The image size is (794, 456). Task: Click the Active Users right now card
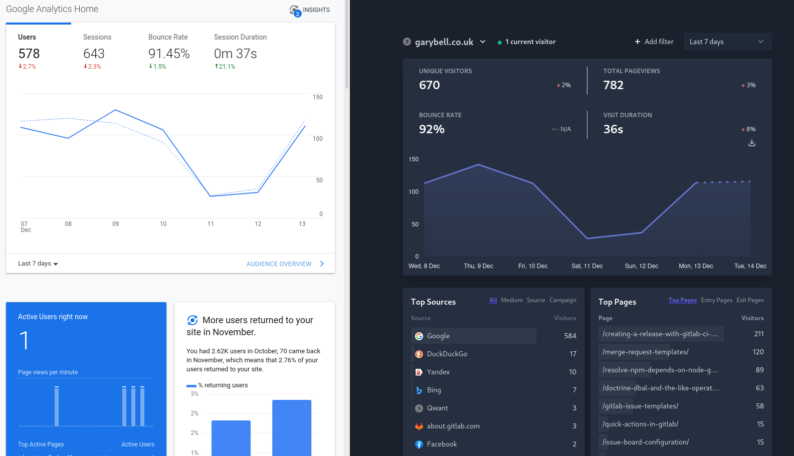(86, 379)
